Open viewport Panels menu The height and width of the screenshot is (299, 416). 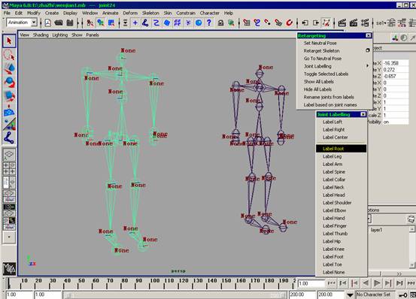(x=93, y=35)
